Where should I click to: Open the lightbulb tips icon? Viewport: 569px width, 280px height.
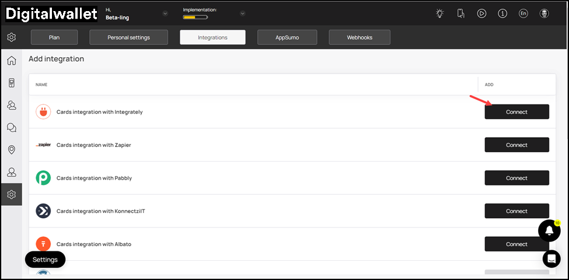[x=440, y=14]
